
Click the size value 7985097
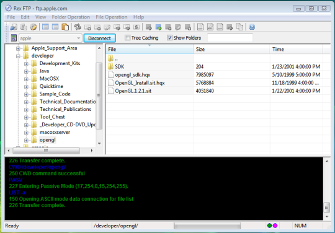tap(205, 75)
